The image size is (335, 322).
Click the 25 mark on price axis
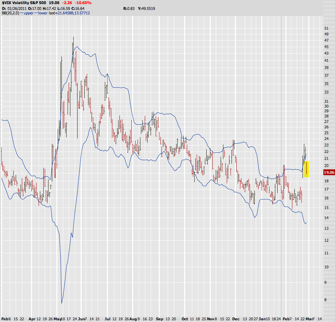coord(326,132)
